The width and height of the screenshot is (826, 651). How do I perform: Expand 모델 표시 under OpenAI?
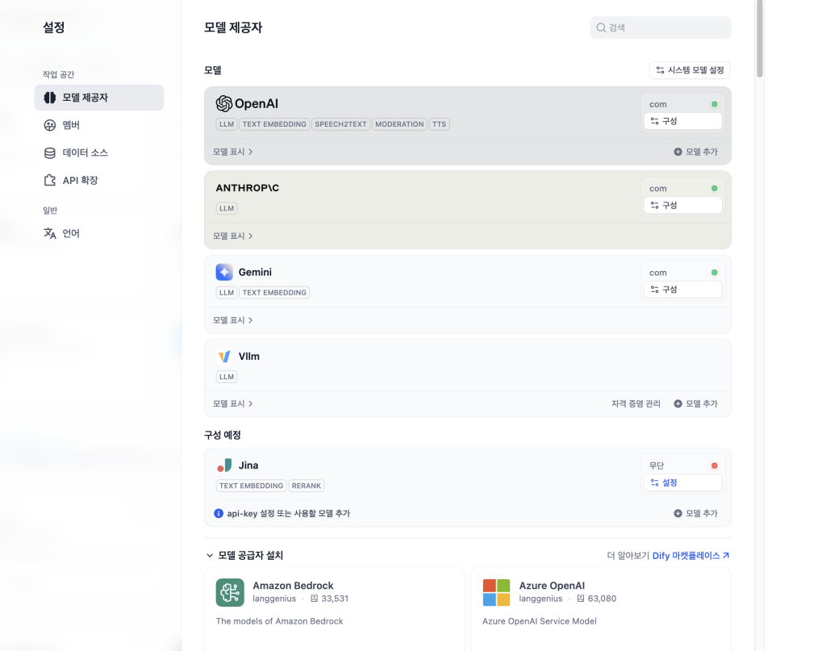click(x=233, y=152)
